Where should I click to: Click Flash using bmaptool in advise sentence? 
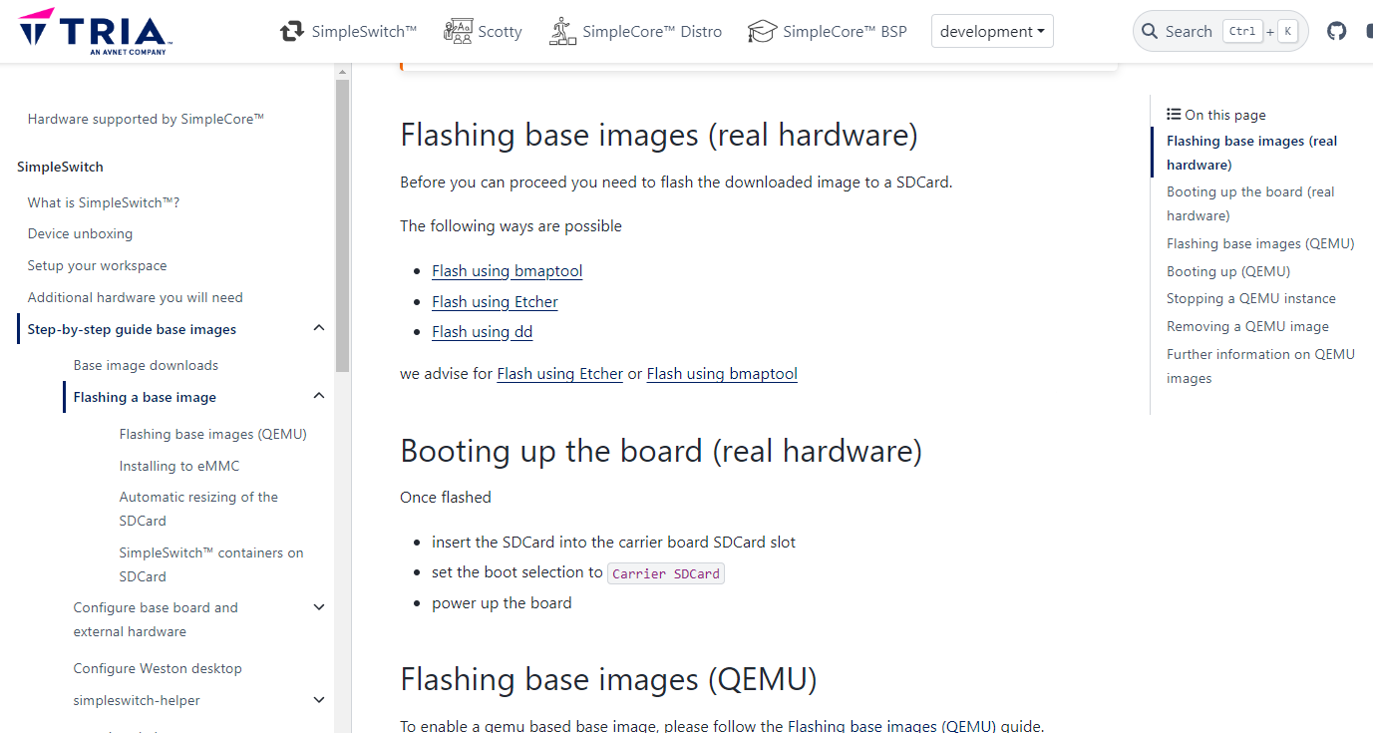pos(722,374)
